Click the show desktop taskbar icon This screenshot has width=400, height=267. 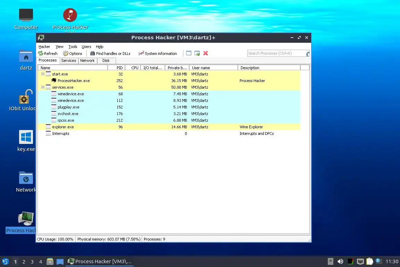[60, 262]
